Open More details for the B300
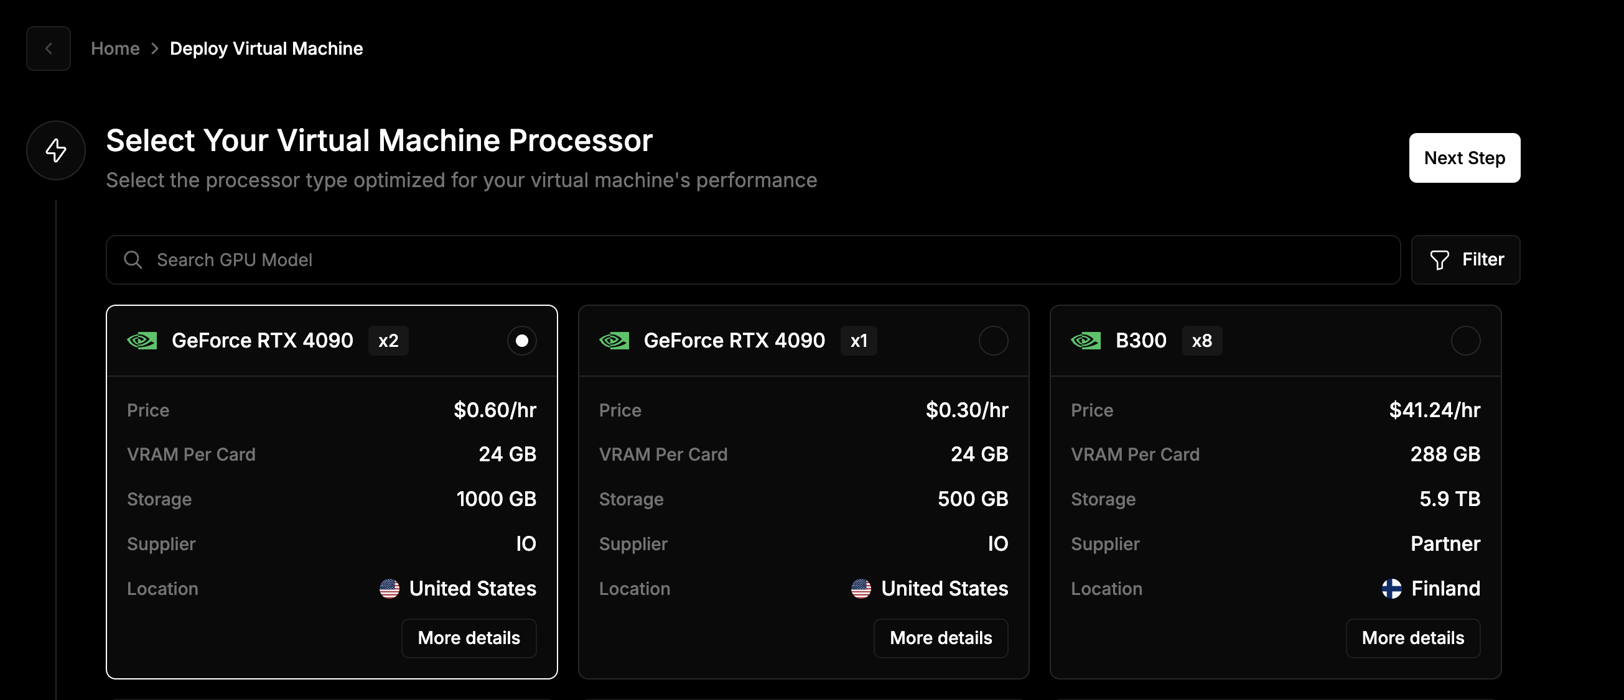1624x700 pixels. [x=1414, y=638]
